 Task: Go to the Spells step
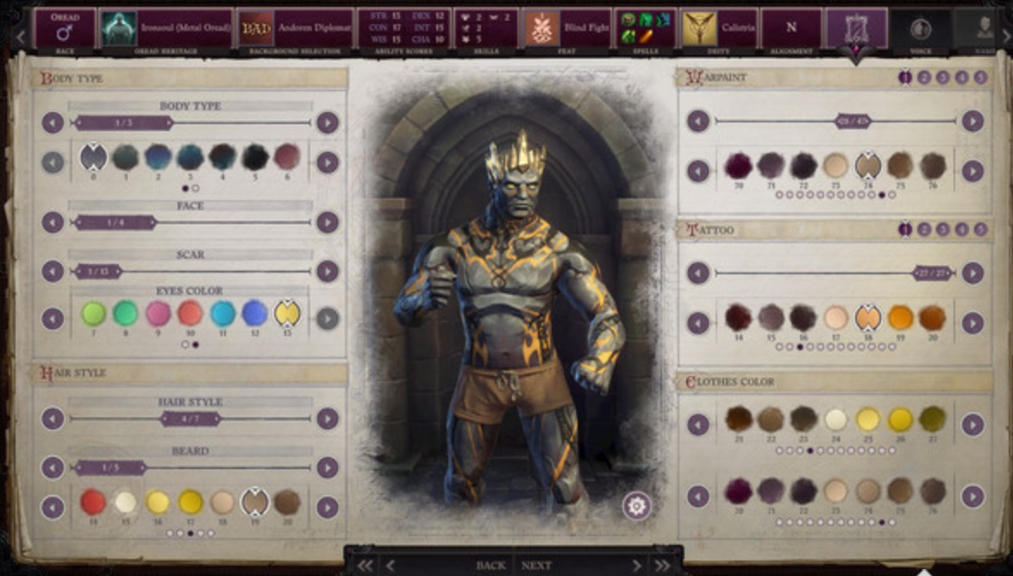(645, 28)
